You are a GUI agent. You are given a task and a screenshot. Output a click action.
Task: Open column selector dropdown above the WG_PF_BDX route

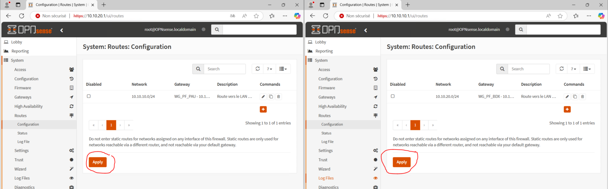[x=587, y=69]
